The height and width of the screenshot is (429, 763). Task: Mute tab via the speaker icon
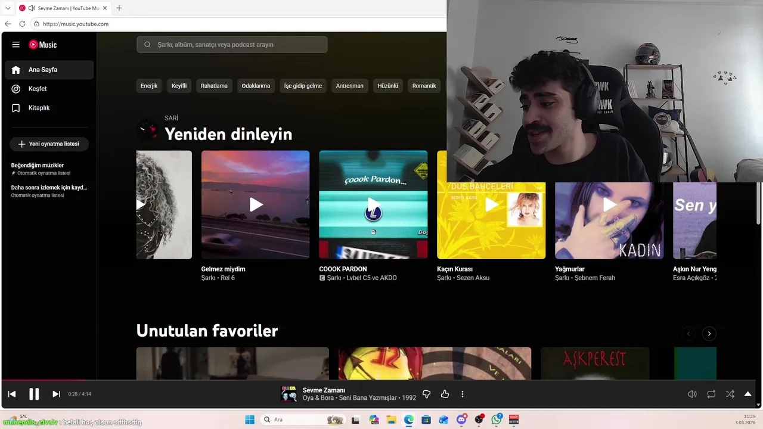32,8
